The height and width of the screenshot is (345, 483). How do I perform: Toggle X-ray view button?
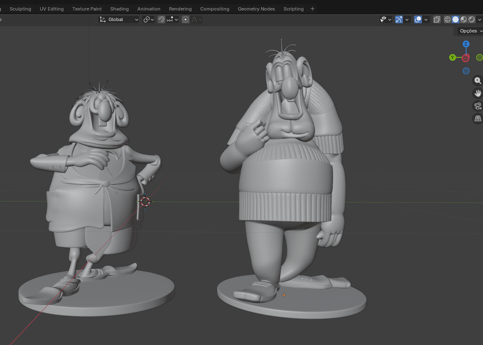[437, 19]
